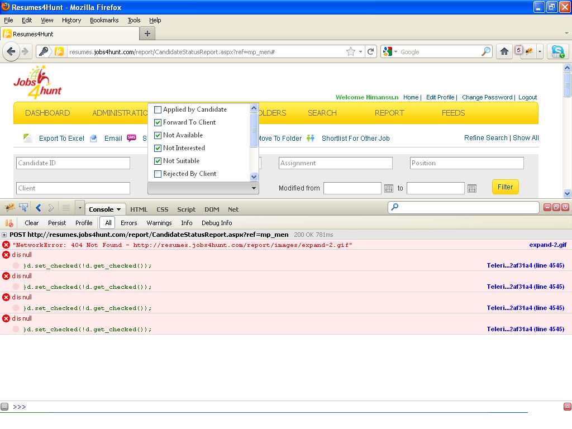This screenshot has height=429, width=572.
Task: Click the Firebug bug icon in panel toolbar
Action: tap(9, 208)
